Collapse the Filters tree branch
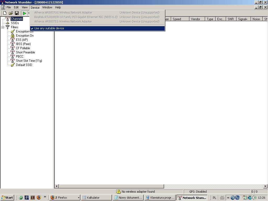 3,27
